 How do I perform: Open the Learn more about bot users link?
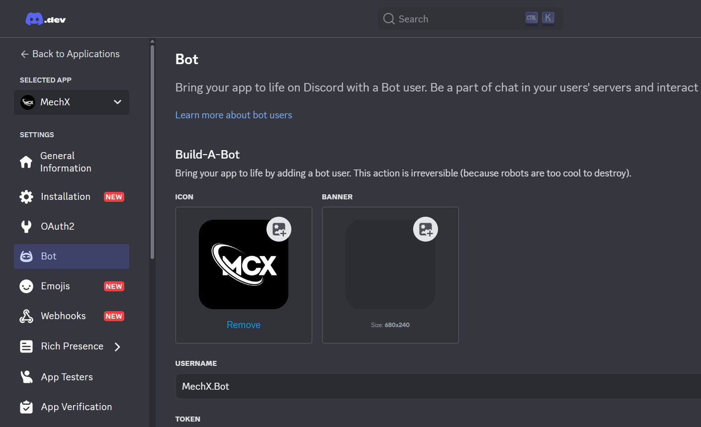pyautogui.click(x=234, y=115)
